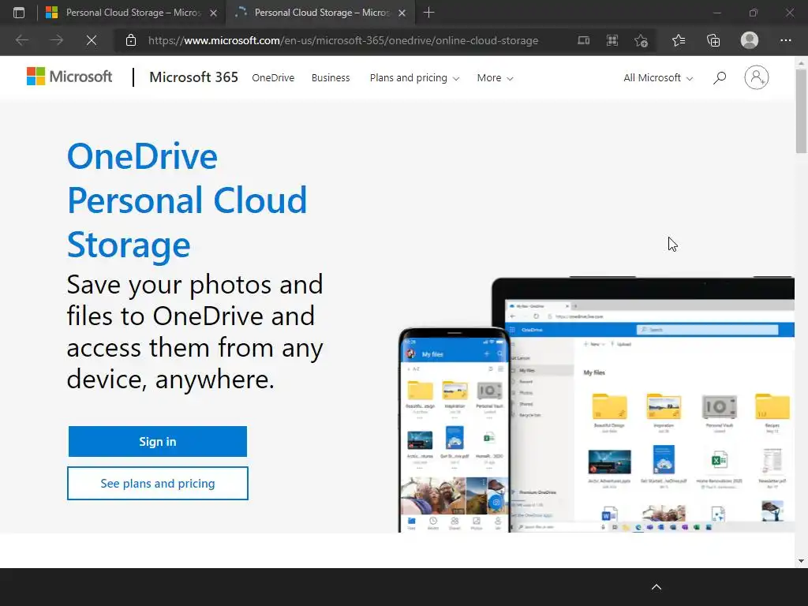808x606 pixels.
Task: Click the scrollbar down arrow
Action: [x=801, y=561]
